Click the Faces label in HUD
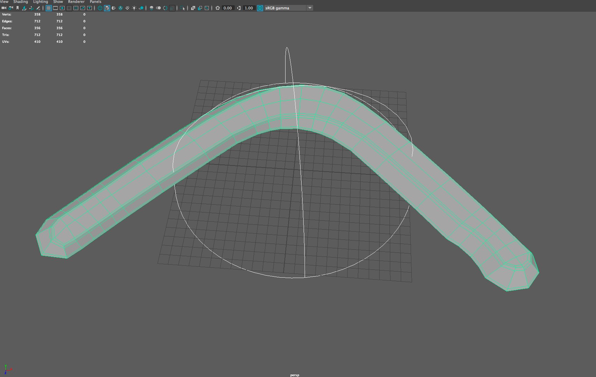 7,28
